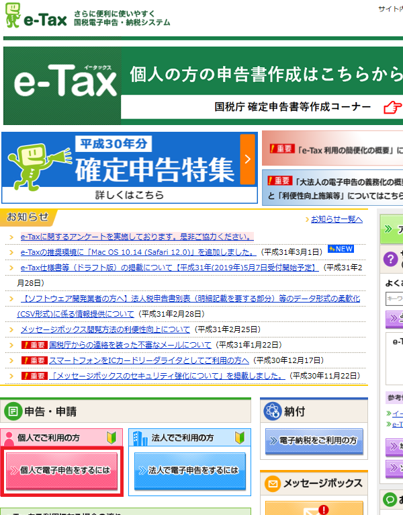This screenshot has height=515, width=403.
Task: Open the 平成30年分 確定申告特集 banner
Action: coord(130,168)
